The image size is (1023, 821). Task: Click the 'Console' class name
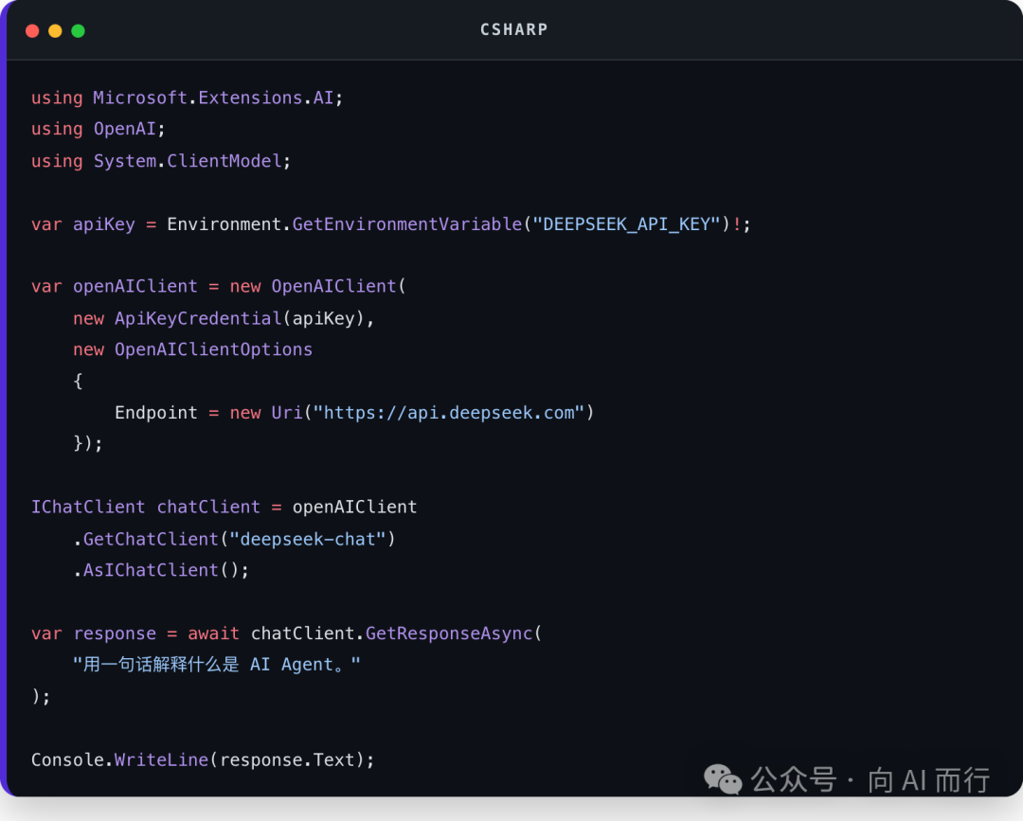[68, 760]
